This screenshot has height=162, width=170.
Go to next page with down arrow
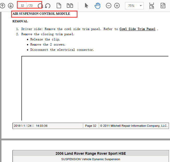11,6
